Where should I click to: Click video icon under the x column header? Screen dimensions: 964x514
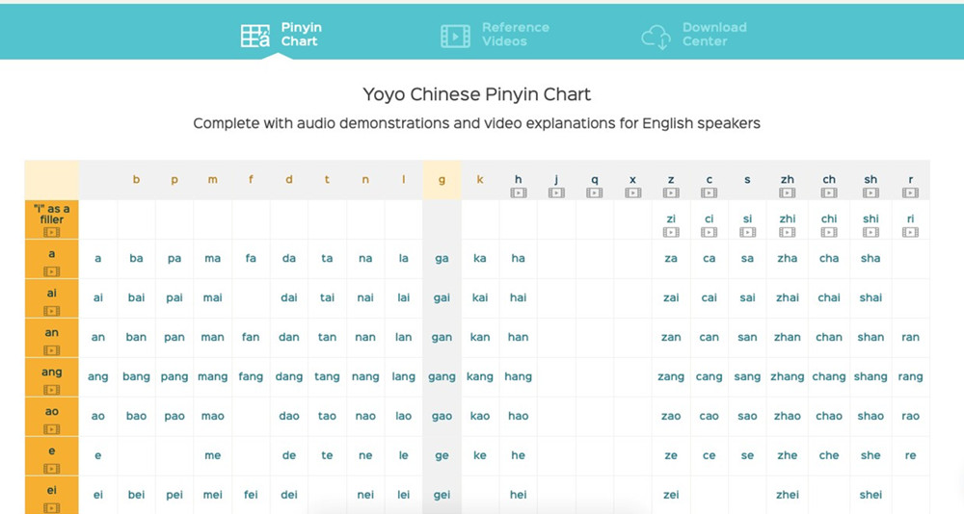click(x=632, y=193)
